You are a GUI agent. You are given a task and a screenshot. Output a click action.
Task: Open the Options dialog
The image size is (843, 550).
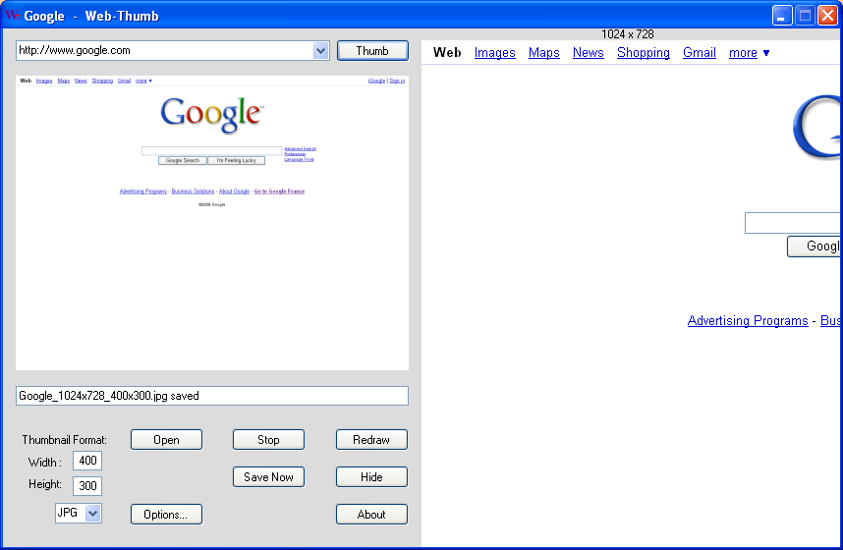coord(167,515)
